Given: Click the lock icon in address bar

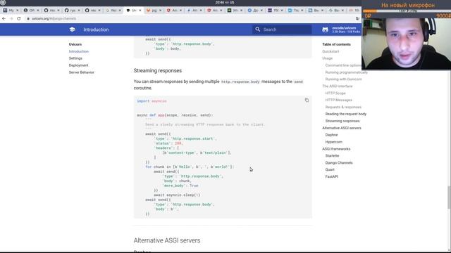Looking at the screenshot, I should pos(28,18).
